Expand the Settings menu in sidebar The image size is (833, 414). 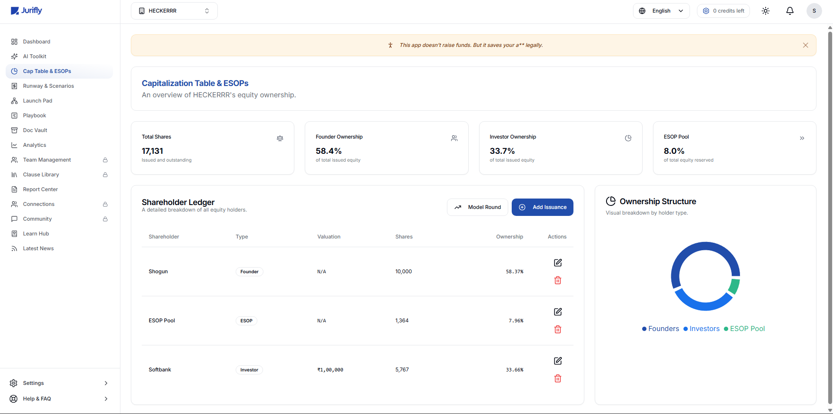tap(60, 383)
